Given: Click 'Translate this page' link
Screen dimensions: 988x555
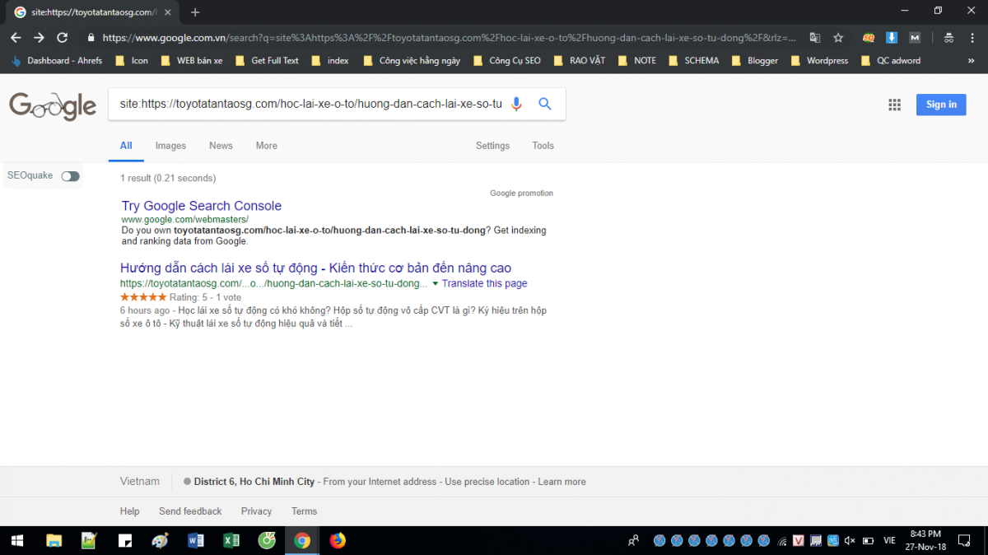Looking at the screenshot, I should click(x=485, y=283).
